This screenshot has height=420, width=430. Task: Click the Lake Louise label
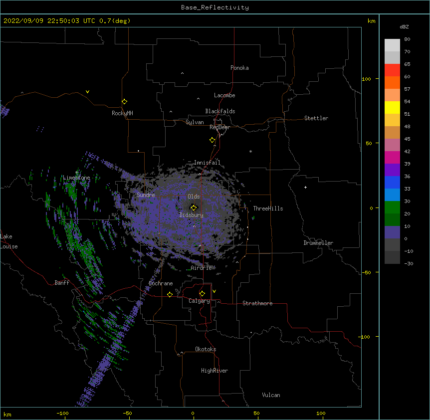point(9,241)
